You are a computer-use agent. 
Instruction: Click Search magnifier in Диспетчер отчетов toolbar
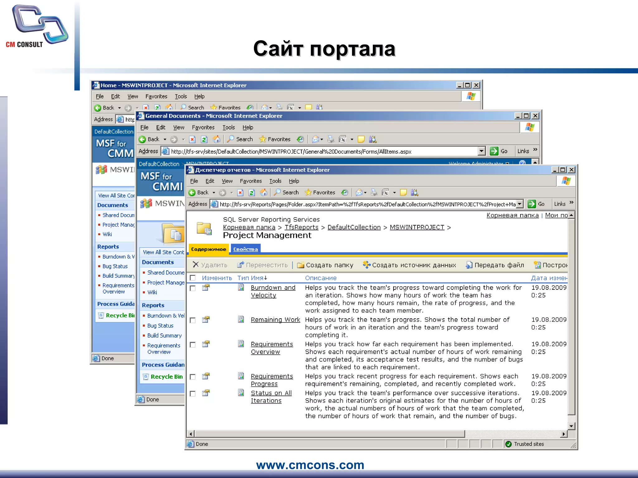pos(277,192)
